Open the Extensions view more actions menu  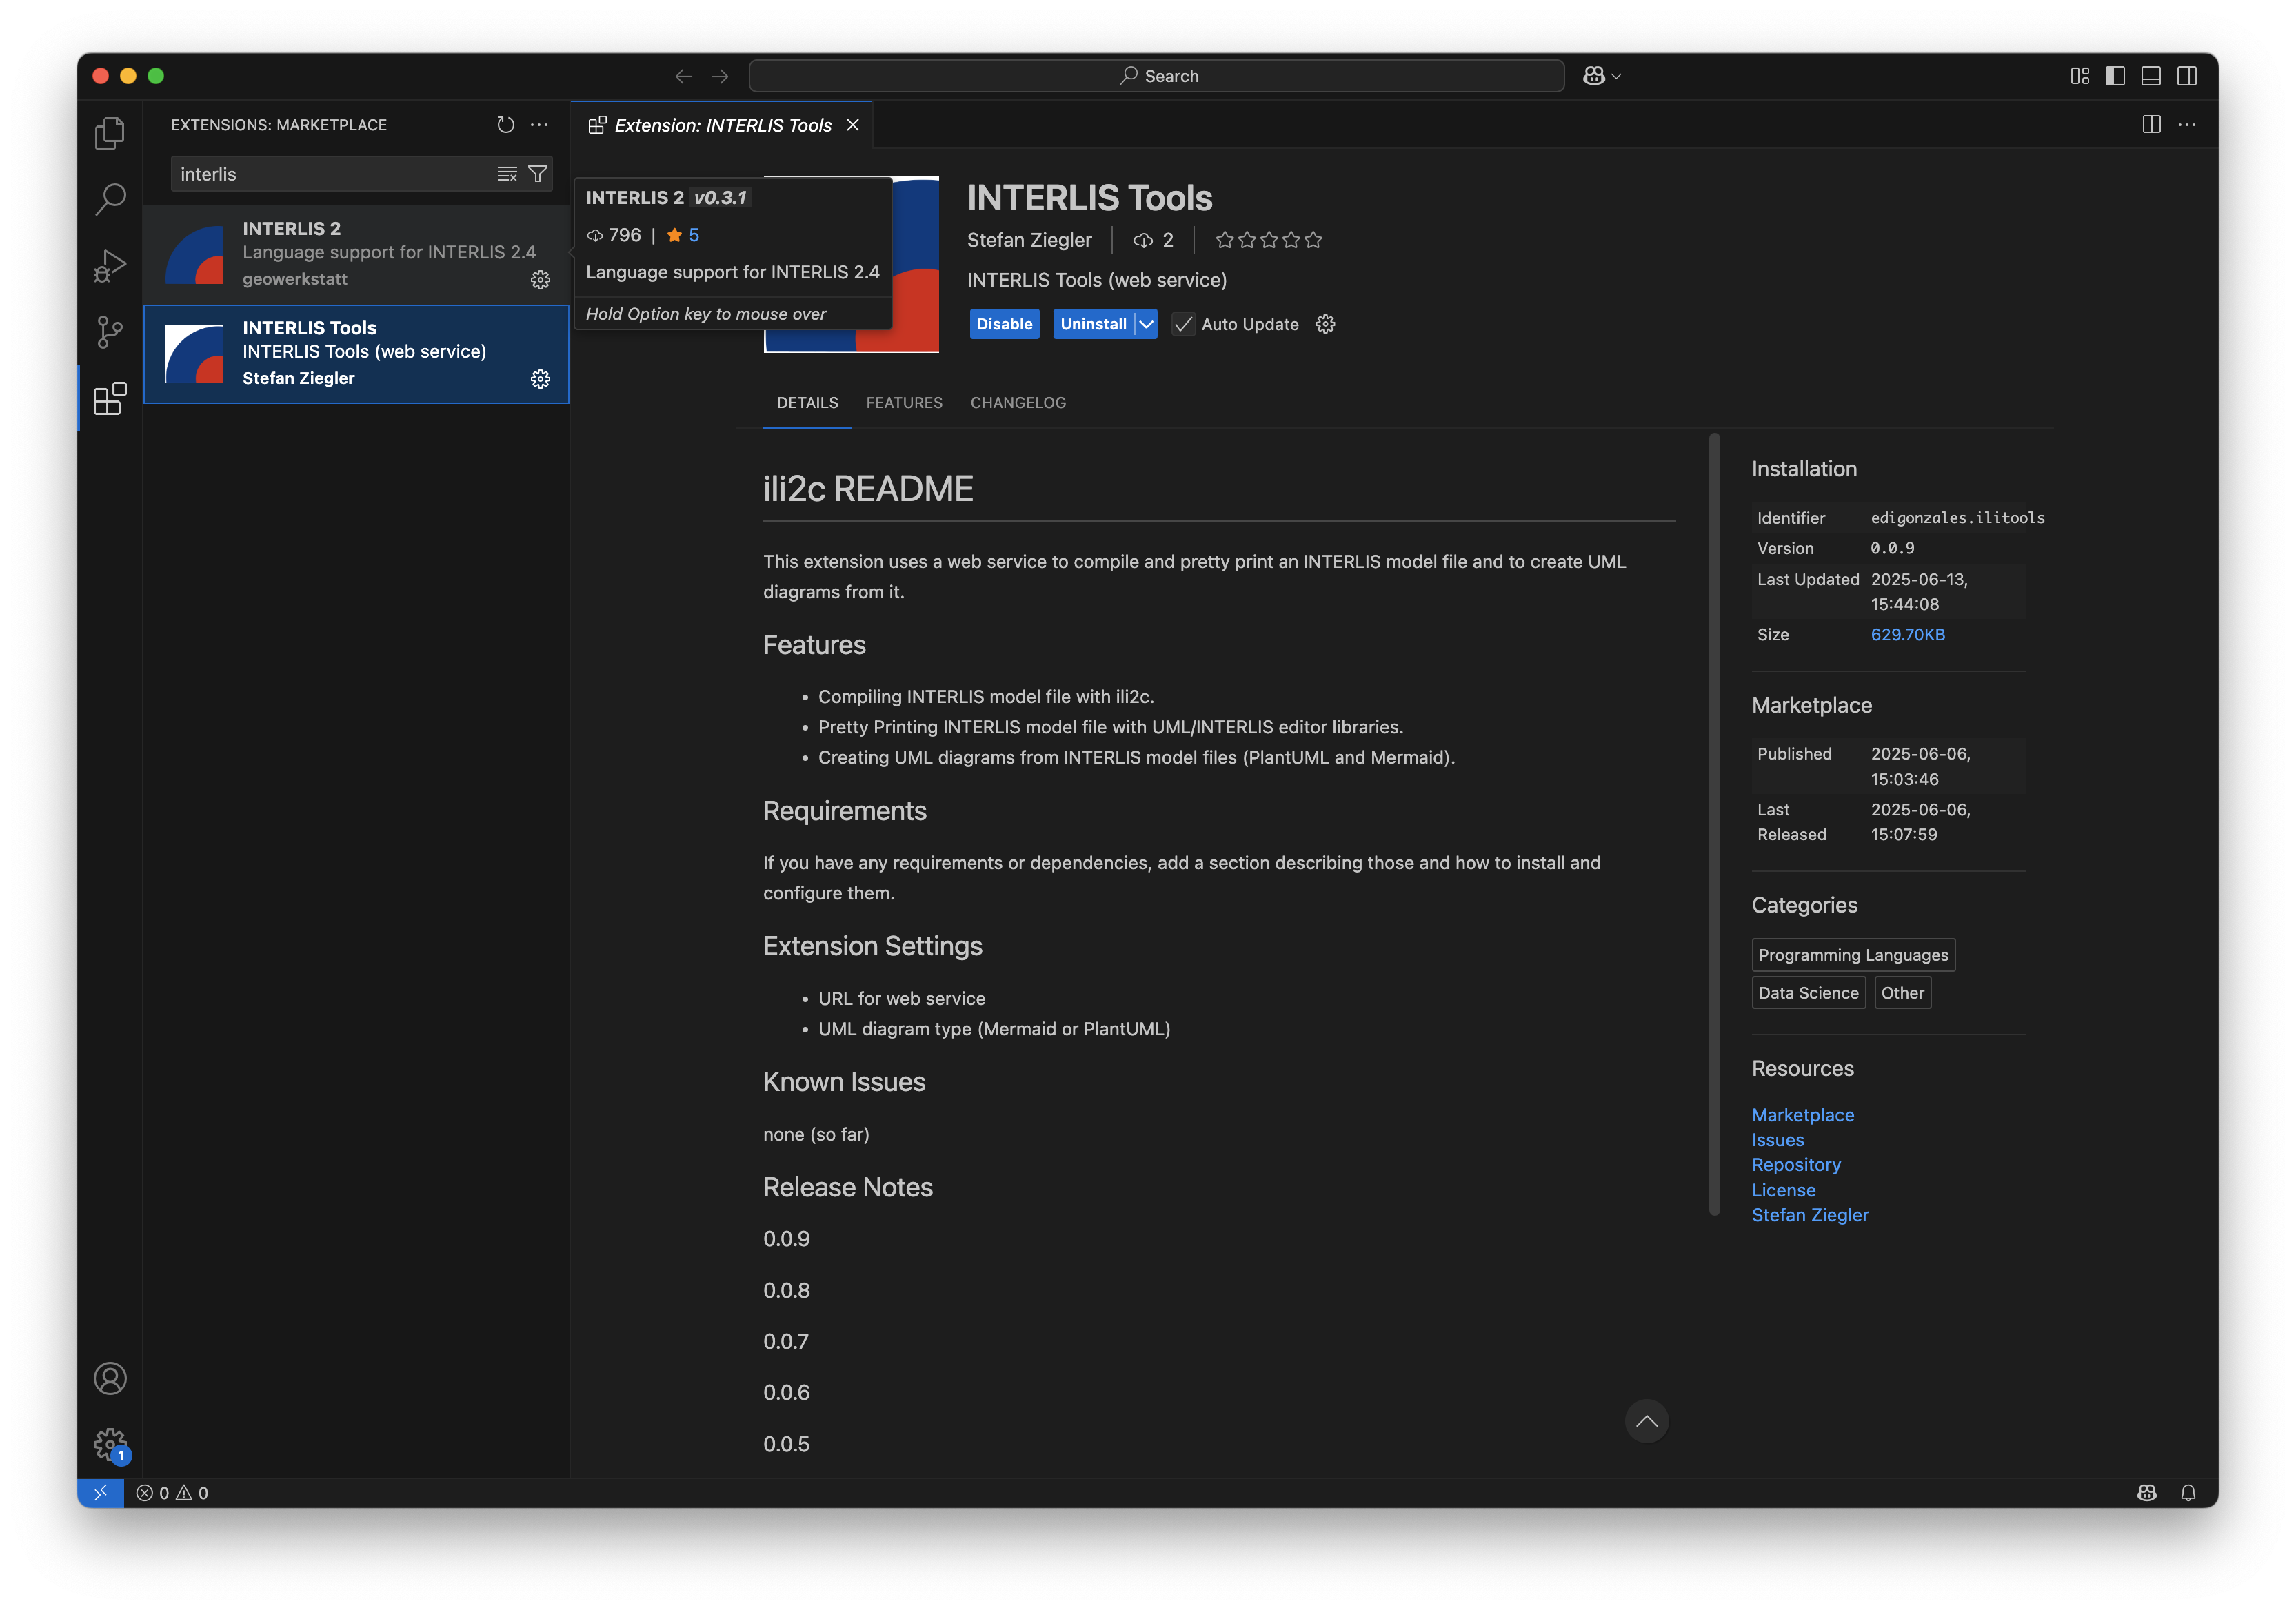click(540, 125)
